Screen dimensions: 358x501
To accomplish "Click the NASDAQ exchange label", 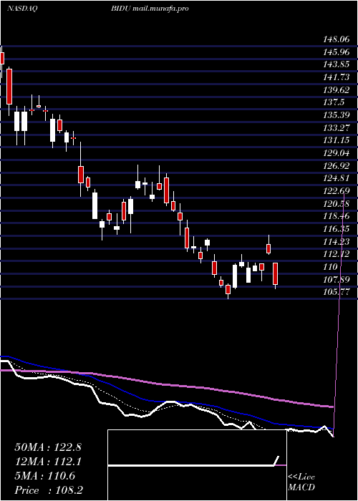I will (x=21, y=9).
